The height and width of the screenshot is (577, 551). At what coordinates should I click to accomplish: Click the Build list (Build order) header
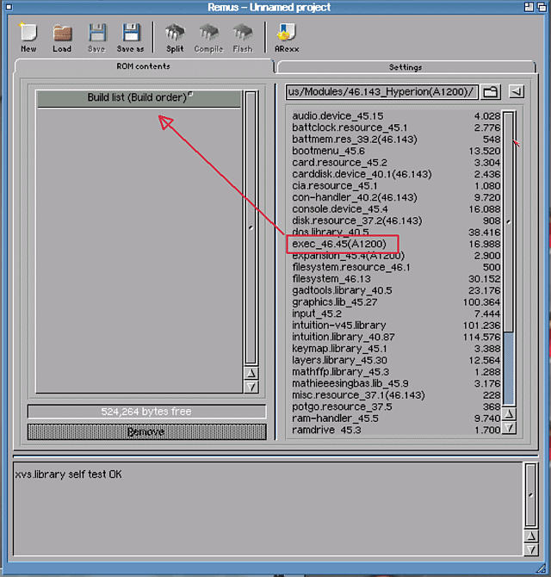pos(138,98)
